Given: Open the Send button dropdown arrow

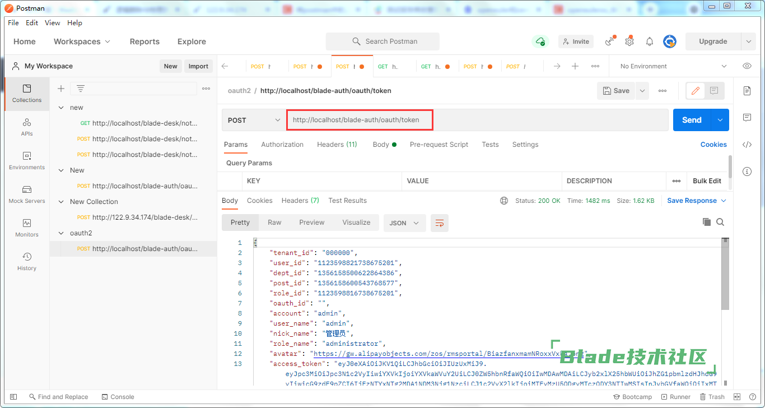Looking at the screenshot, I should [x=720, y=120].
